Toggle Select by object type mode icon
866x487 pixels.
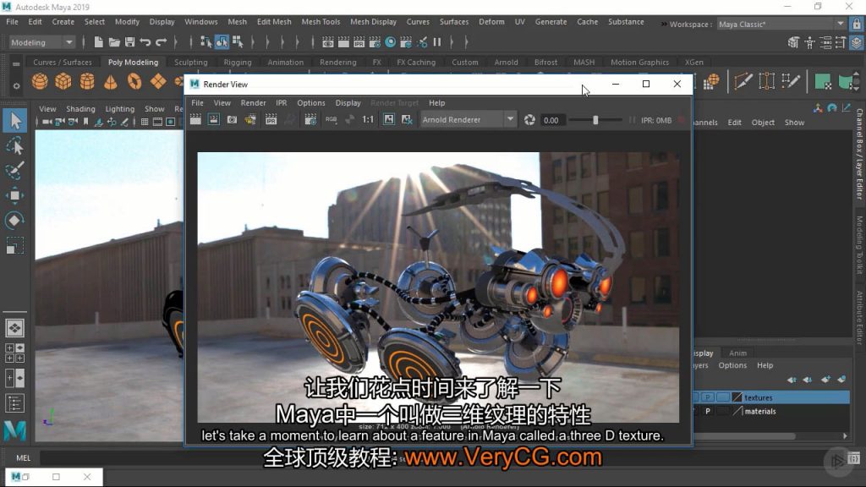[222, 42]
